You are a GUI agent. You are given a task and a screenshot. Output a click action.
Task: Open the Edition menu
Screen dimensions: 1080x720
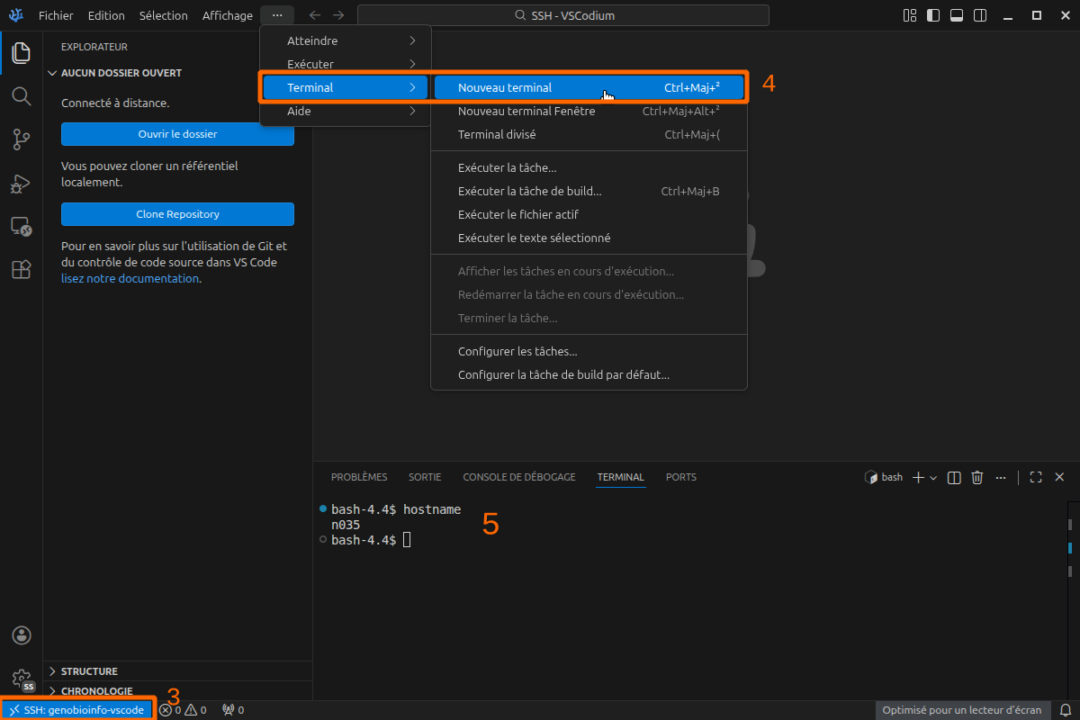tap(106, 15)
